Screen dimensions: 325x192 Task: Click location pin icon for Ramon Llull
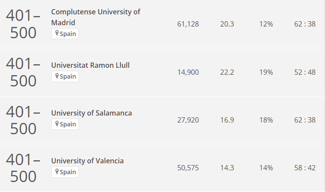pos(57,76)
